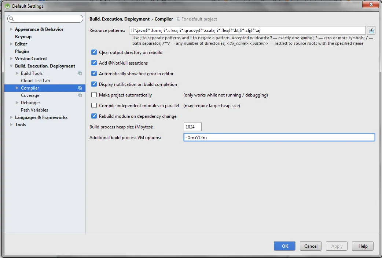The width and height of the screenshot is (382, 258).
Task: Expand the Editor section arrow
Action: pyautogui.click(x=11, y=44)
